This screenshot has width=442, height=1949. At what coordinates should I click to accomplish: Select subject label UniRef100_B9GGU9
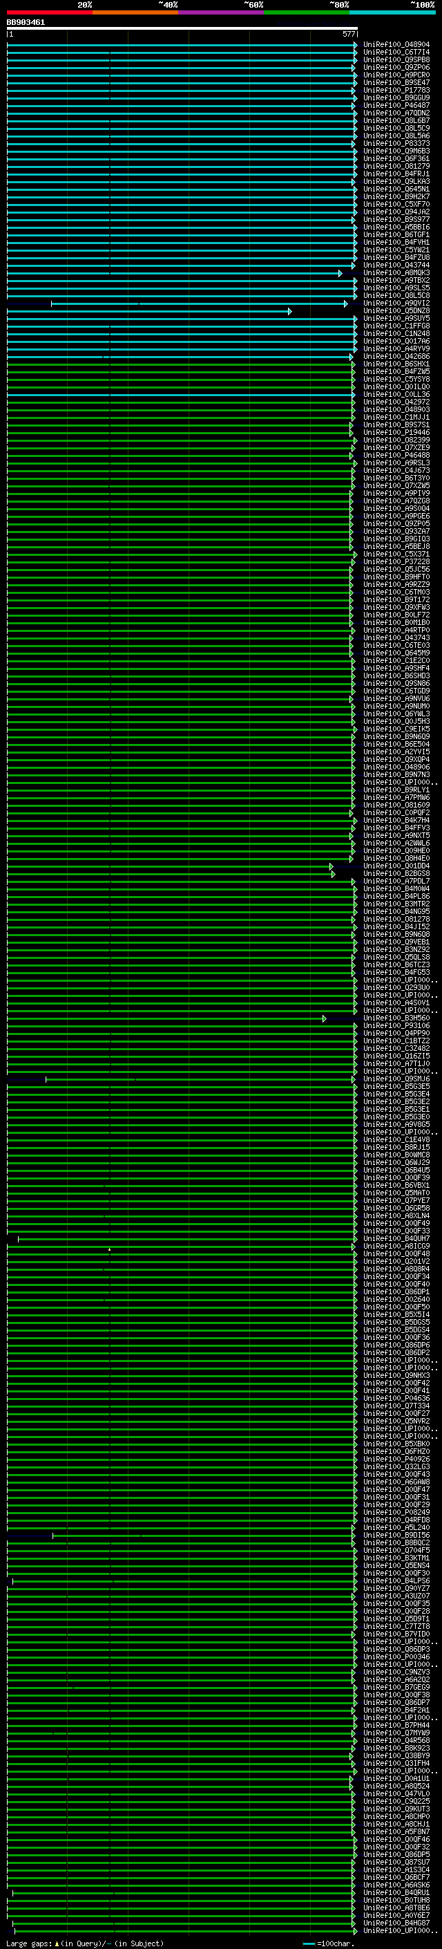pyautogui.click(x=396, y=97)
